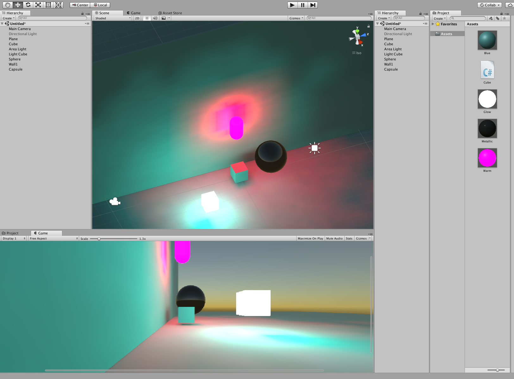Image resolution: width=514 pixels, height=379 pixels.
Task: Open the Collab dropdown
Action: (x=490, y=5)
